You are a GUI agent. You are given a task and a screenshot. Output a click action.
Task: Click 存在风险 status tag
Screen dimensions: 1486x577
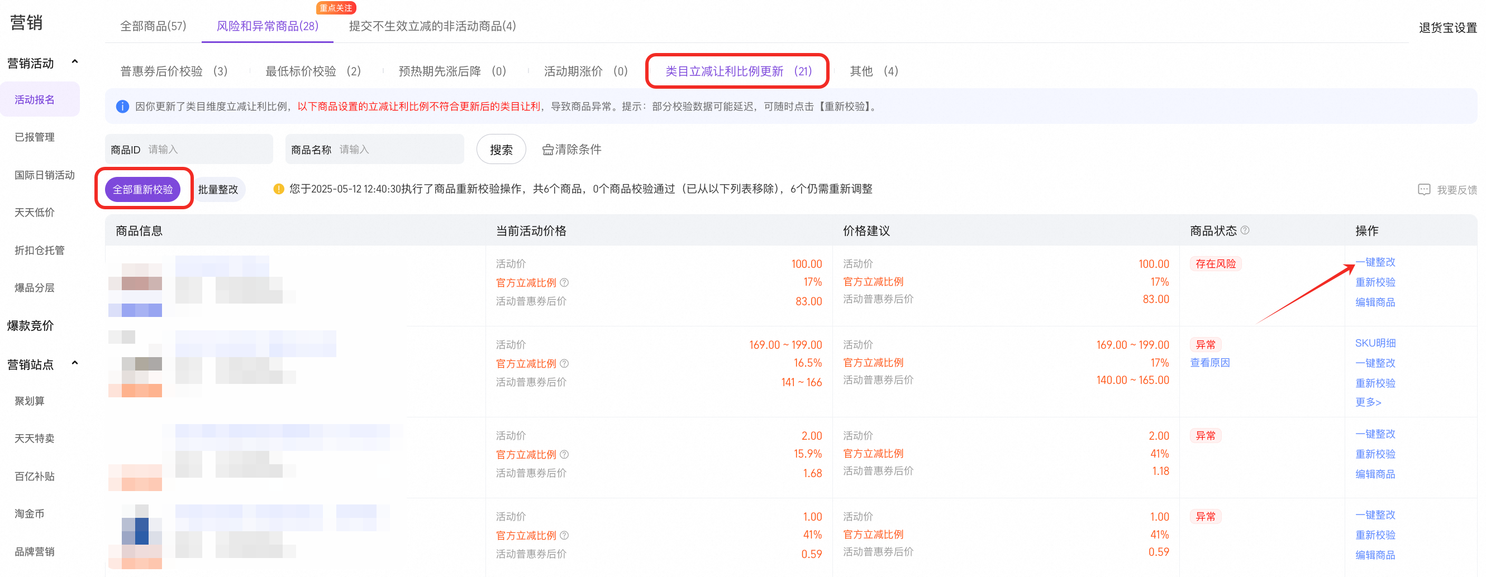[1216, 263]
